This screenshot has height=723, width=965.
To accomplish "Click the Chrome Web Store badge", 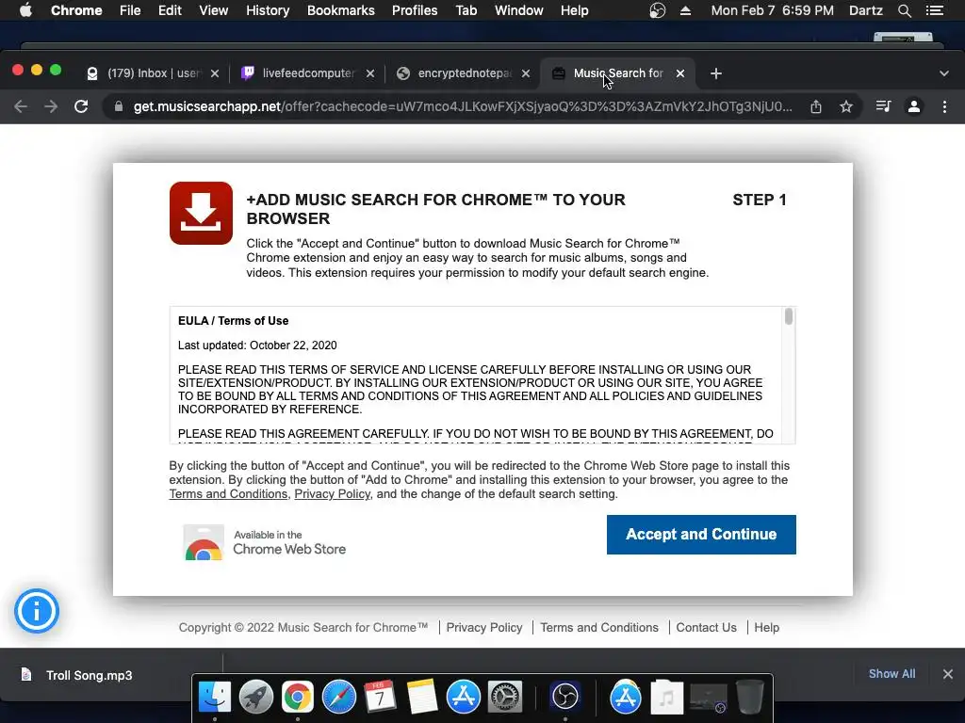I will point(265,542).
